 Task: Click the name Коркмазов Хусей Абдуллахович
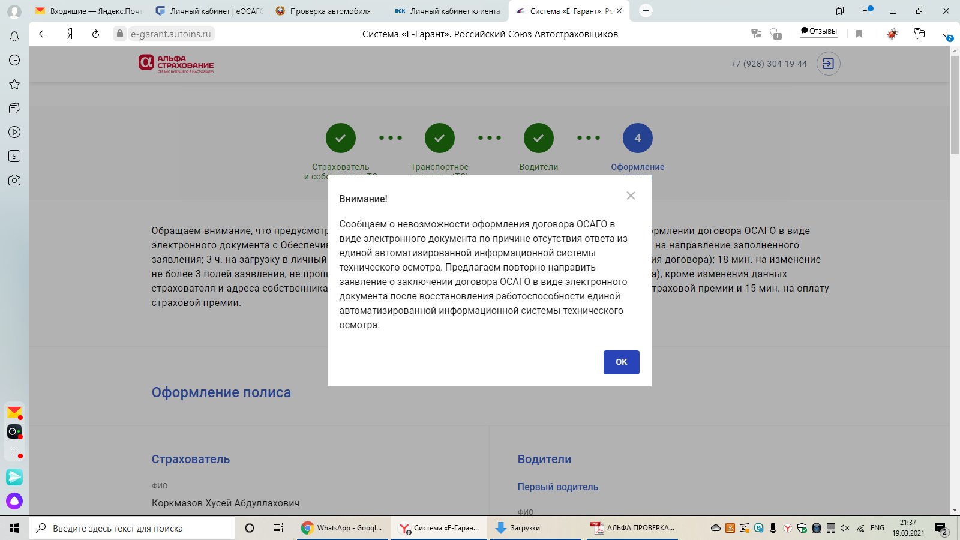pos(226,503)
